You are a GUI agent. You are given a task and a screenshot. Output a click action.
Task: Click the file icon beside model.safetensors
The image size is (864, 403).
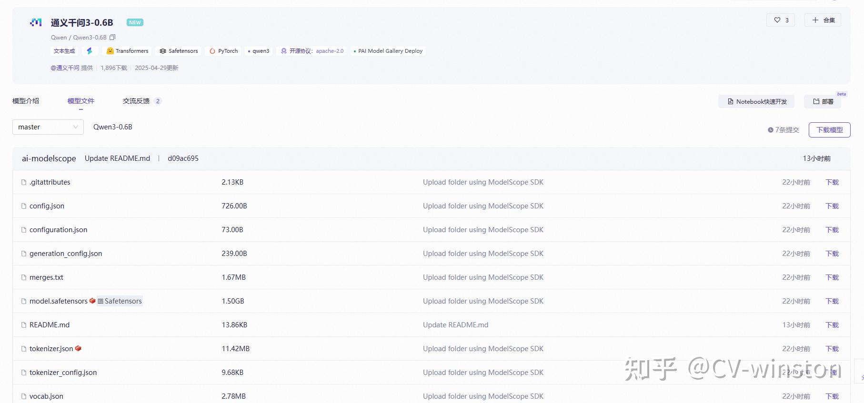point(24,301)
